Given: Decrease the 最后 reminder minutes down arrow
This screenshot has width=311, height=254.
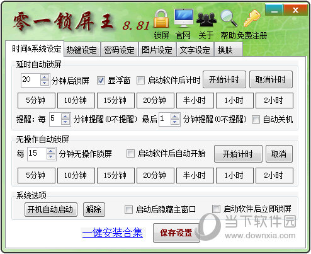Looking at the screenshot, I should click(175, 122).
